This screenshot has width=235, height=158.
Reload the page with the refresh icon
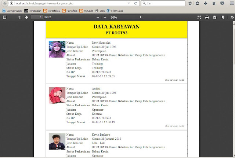point(135,3)
